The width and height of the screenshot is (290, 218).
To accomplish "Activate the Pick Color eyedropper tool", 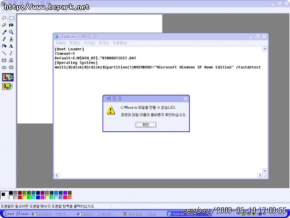I will tap(4, 32).
